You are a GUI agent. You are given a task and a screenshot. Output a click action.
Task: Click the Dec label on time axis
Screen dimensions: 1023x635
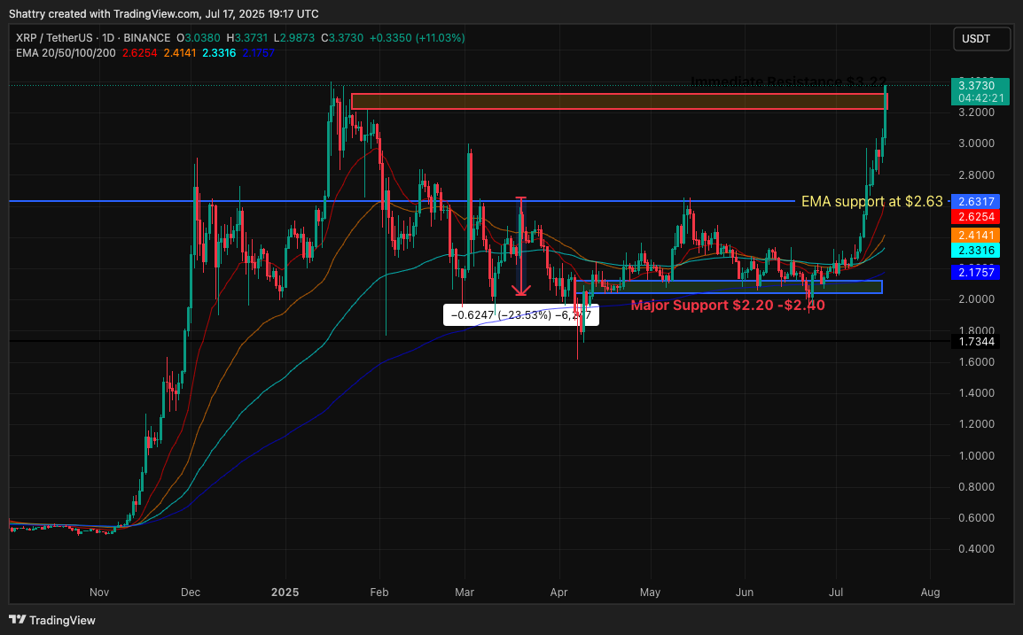tap(191, 591)
